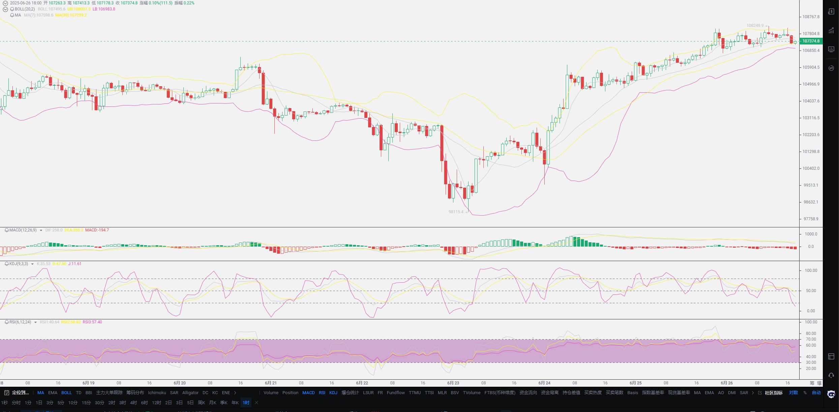Switch to the 30分 timeframe
The width and height of the screenshot is (839, 412).
pyautogui.click(x=99, y=403)
